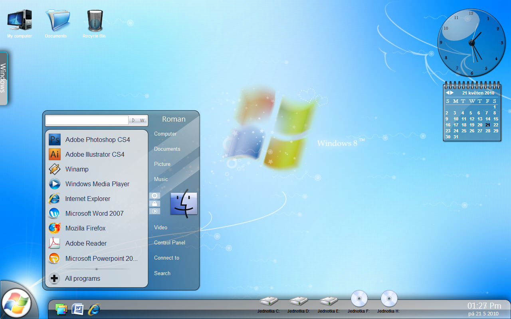
Task: Click the Windows side tab on left edge
Action: point(4,78)
